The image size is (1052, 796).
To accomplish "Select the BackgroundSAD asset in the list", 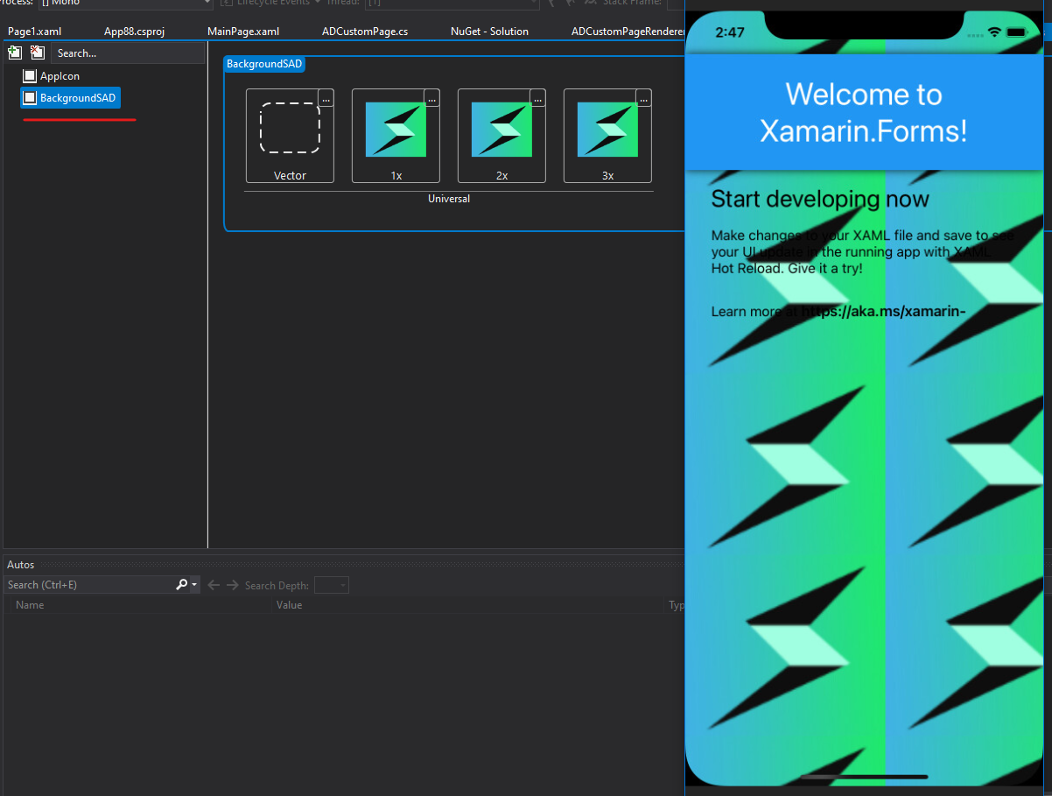I will point(71,98).
